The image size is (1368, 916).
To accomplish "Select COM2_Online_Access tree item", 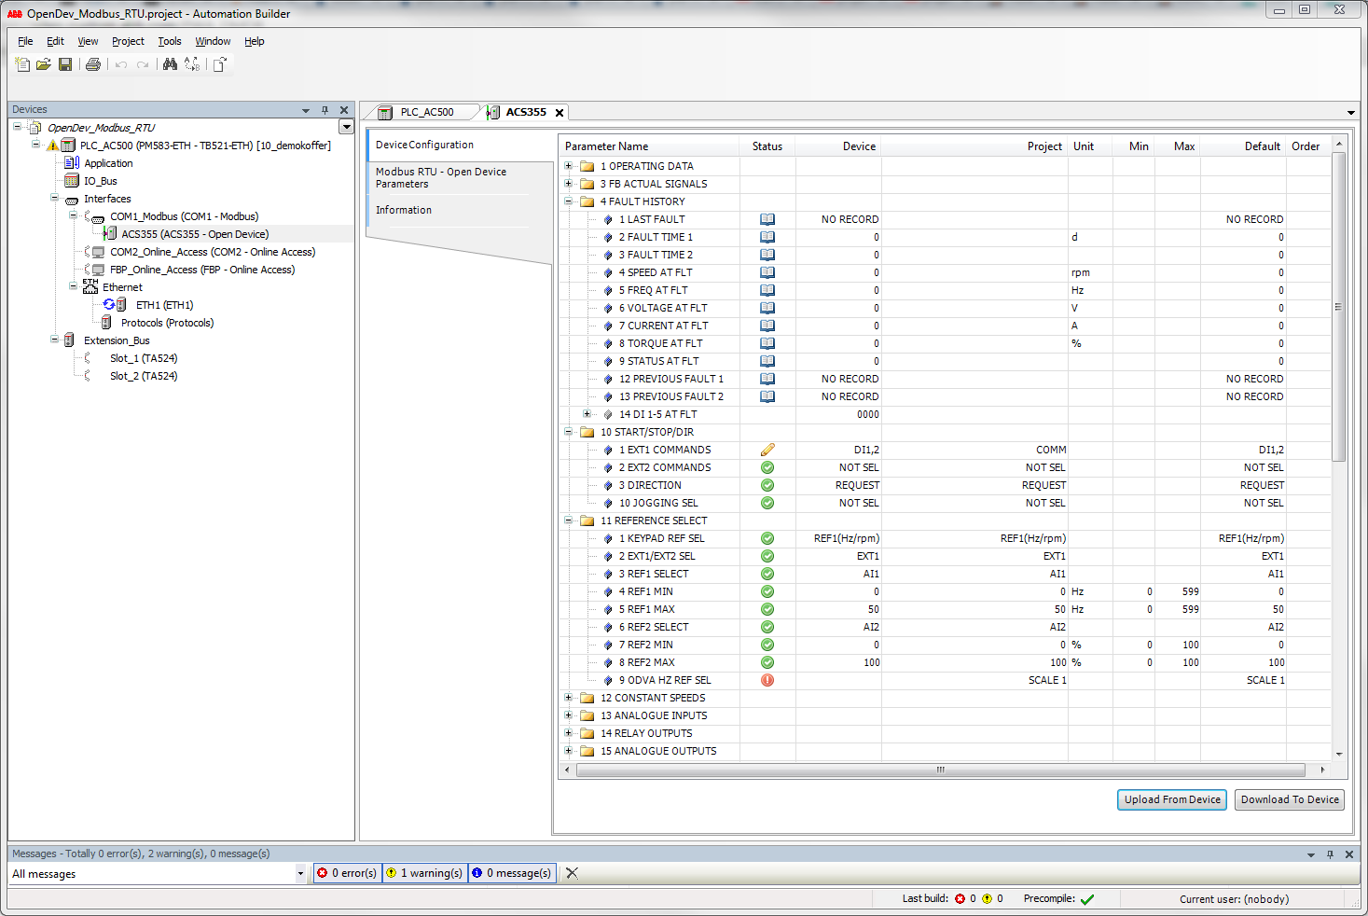I will click(x=213, y=252).
